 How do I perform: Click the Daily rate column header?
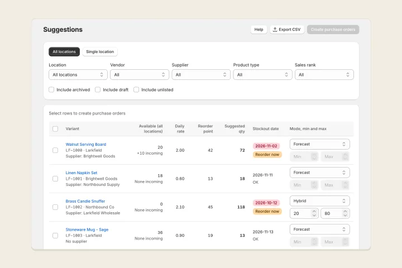click(x=180, y=129)
